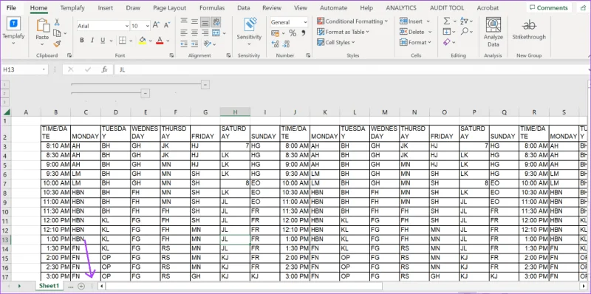Open the Delete cells dropdown arrow
The image size is (591, 294).
430,32
